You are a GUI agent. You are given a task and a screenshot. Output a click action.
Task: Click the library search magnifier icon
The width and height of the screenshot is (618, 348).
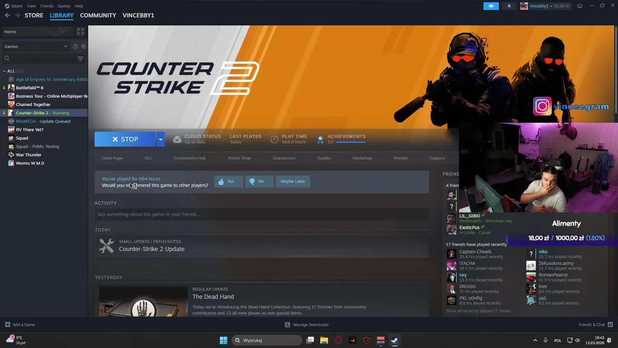tap(7, 58)
